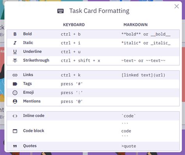
Task: Click the Inline code brackets icon
Action: pos(15,116)
